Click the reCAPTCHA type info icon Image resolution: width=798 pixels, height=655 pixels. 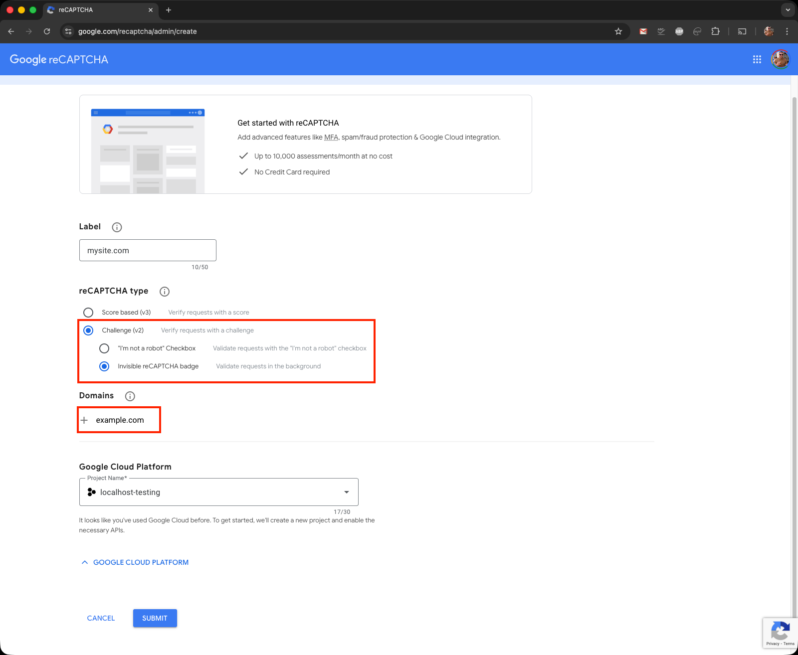coord(164,292)
